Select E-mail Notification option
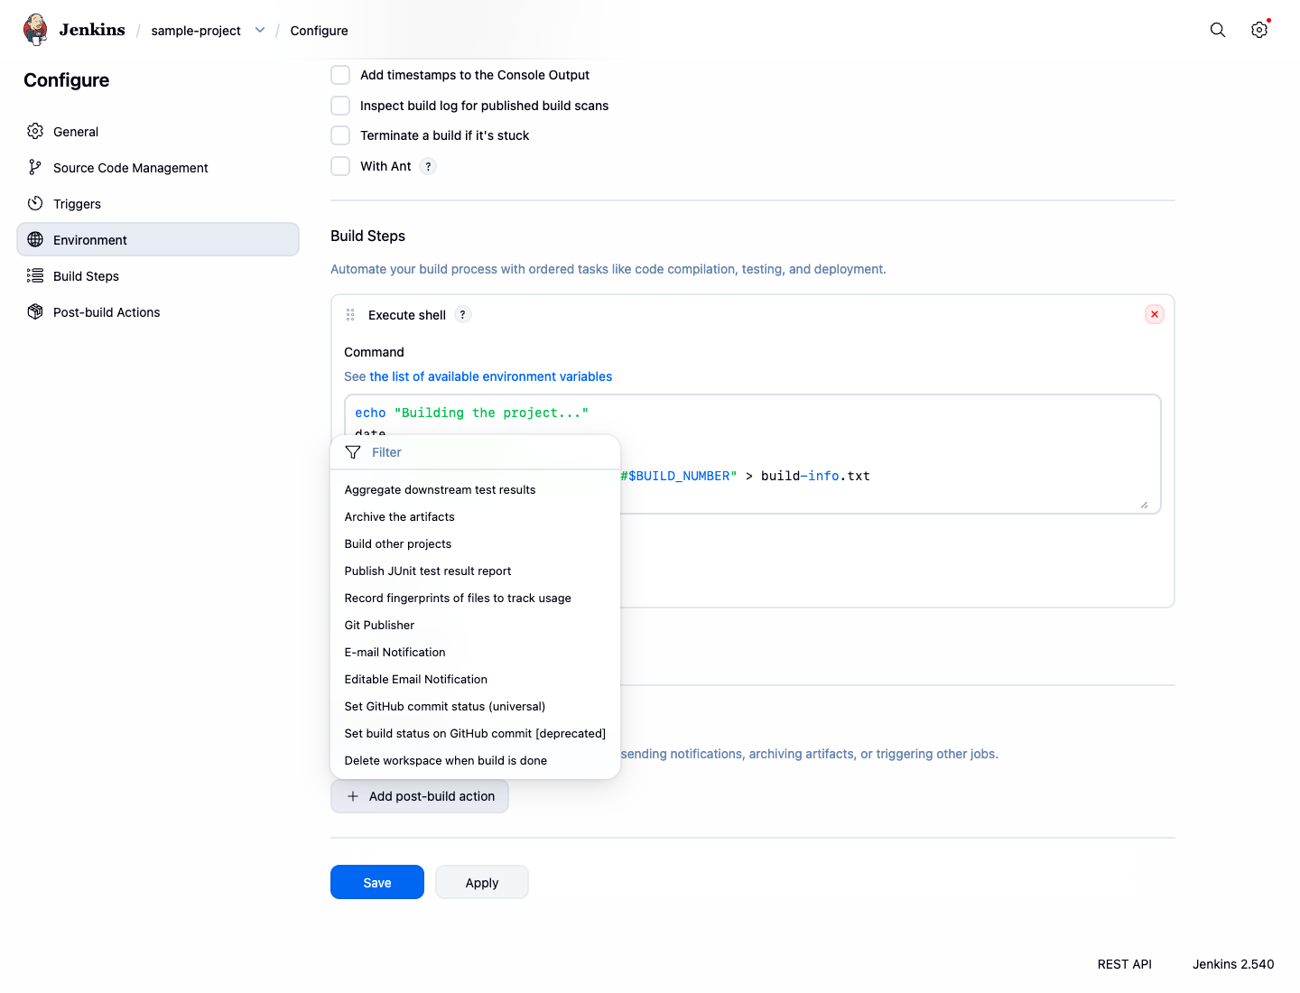The height and width of the screenshot is (993, 1300). pyautogui.click(x=475, y=652)
